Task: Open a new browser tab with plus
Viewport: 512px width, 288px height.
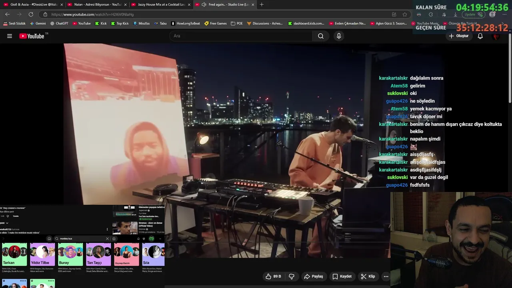Action: click(x=262, y=4)
